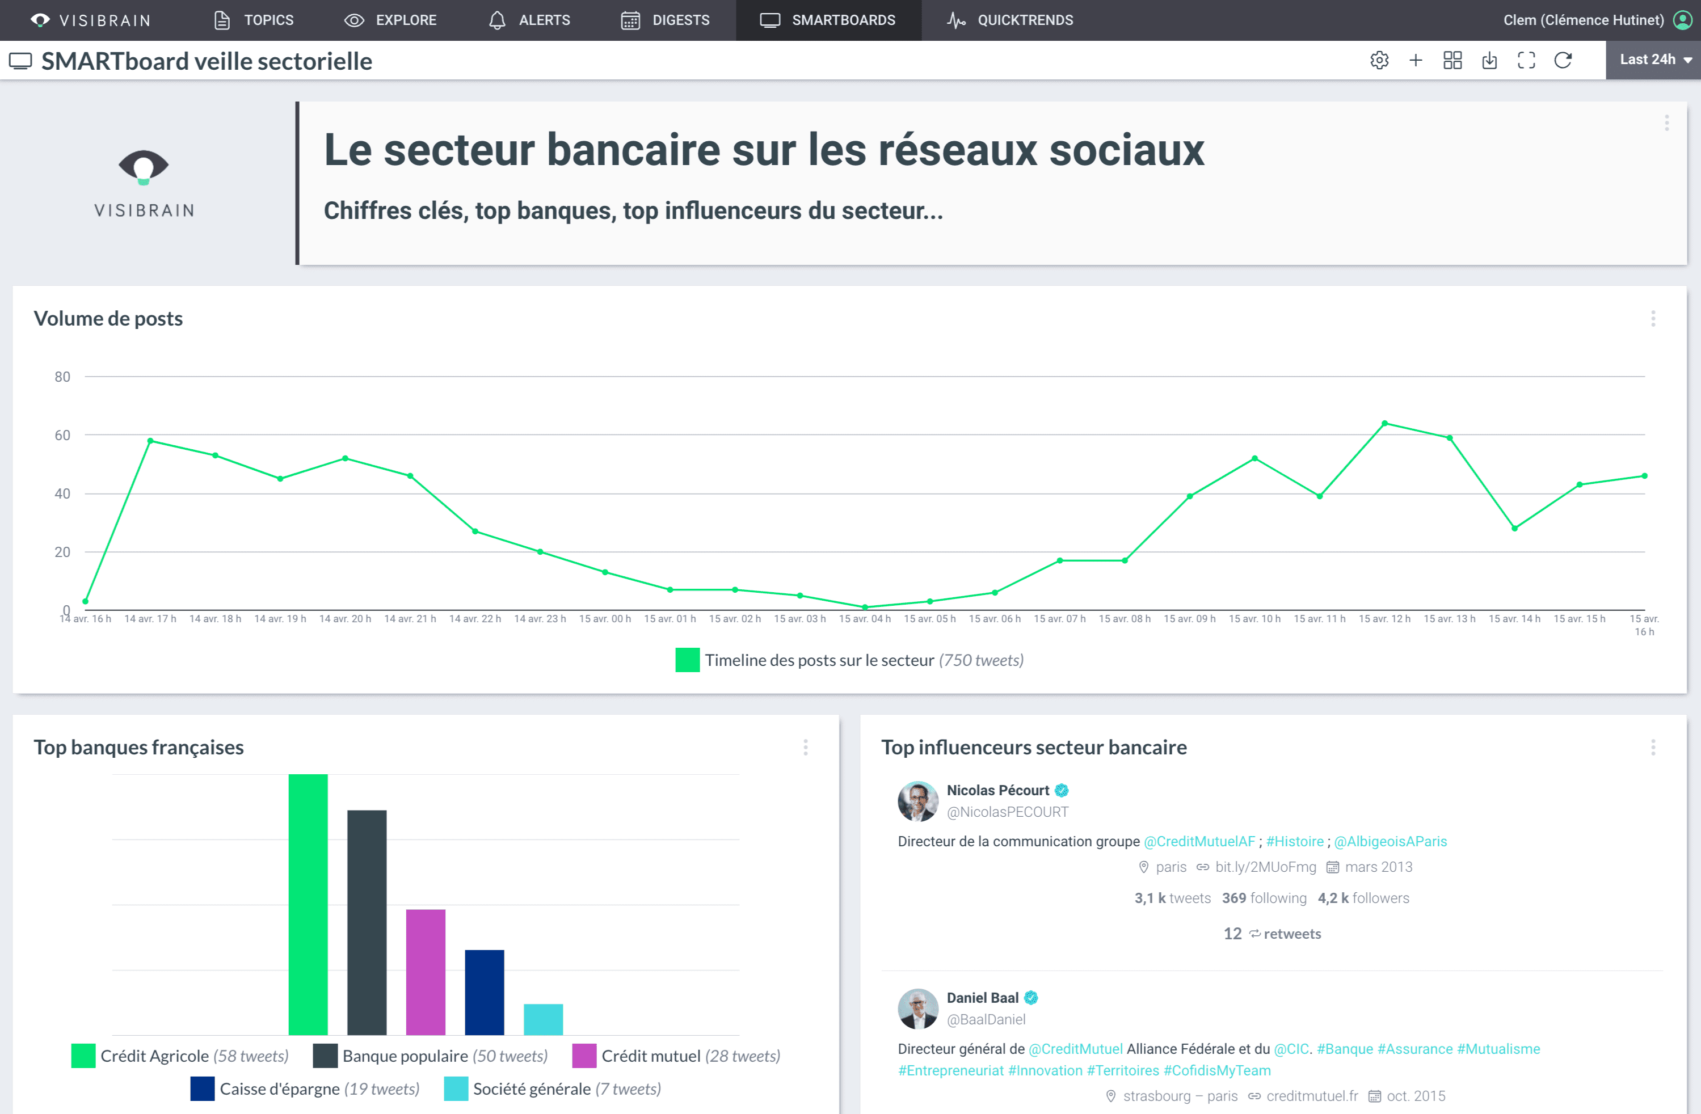
Task: Click the Topics document icon
Action: point(222,20)
